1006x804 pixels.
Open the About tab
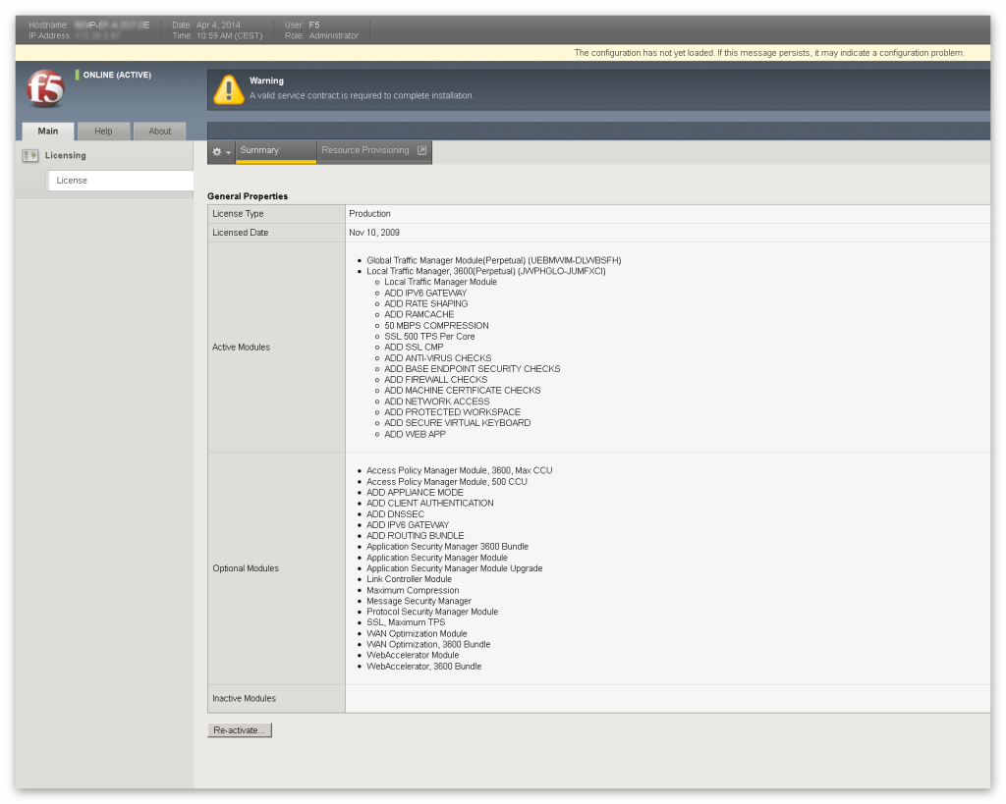tap(160, 131)
